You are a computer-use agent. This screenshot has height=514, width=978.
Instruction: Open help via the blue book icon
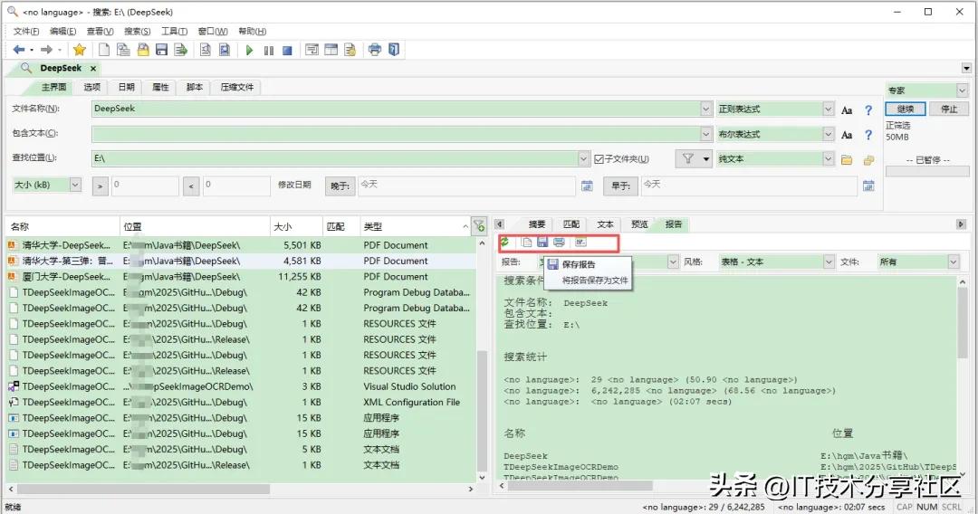[394, 50]
